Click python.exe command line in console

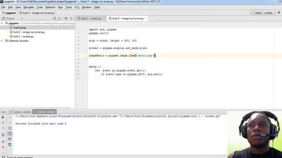click(x=118, y=116)
